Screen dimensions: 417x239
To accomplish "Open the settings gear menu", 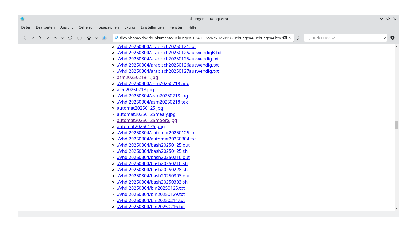I will pyautogui.click(x=392, y=38).
